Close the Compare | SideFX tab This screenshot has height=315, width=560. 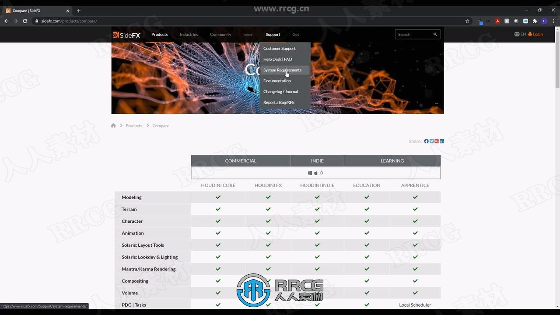point(67,10)
